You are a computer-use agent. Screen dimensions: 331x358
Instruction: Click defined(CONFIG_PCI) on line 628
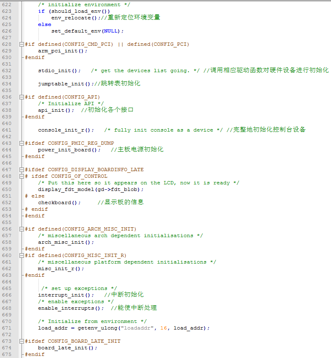(158, 44)
